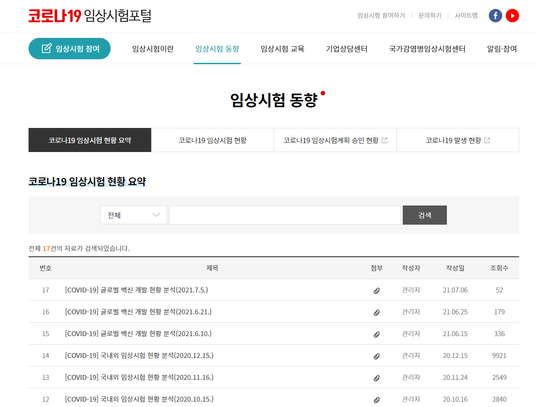Download attachment for post 16
This screenshot has width=537, height=407.
pos(376,312)
